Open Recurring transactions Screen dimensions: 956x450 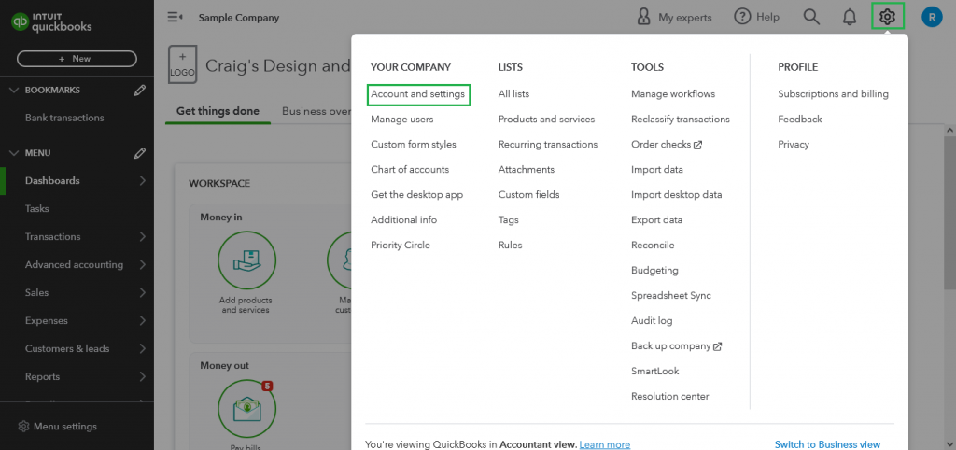(547, 145)
